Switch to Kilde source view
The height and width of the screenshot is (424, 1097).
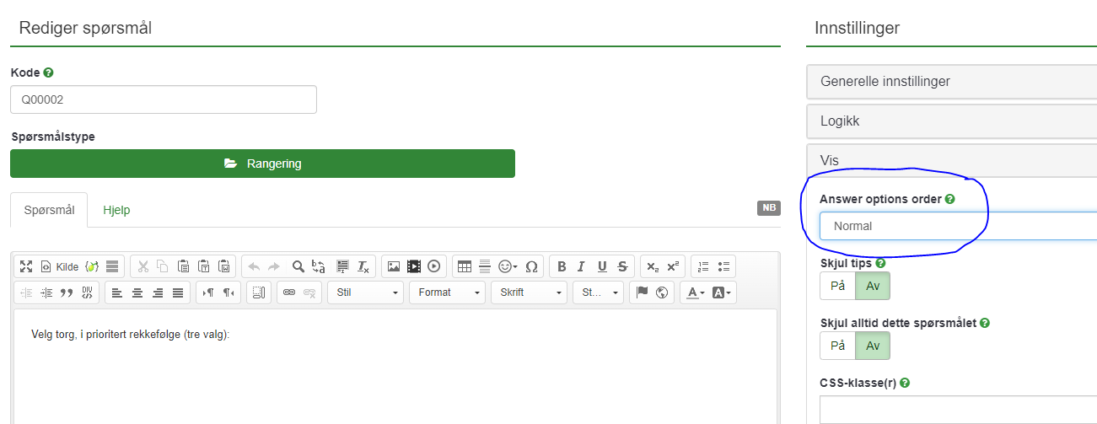point(60,266)
